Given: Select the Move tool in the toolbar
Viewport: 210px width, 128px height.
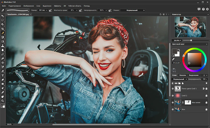Looking at the screenshot, I should 3,16.
